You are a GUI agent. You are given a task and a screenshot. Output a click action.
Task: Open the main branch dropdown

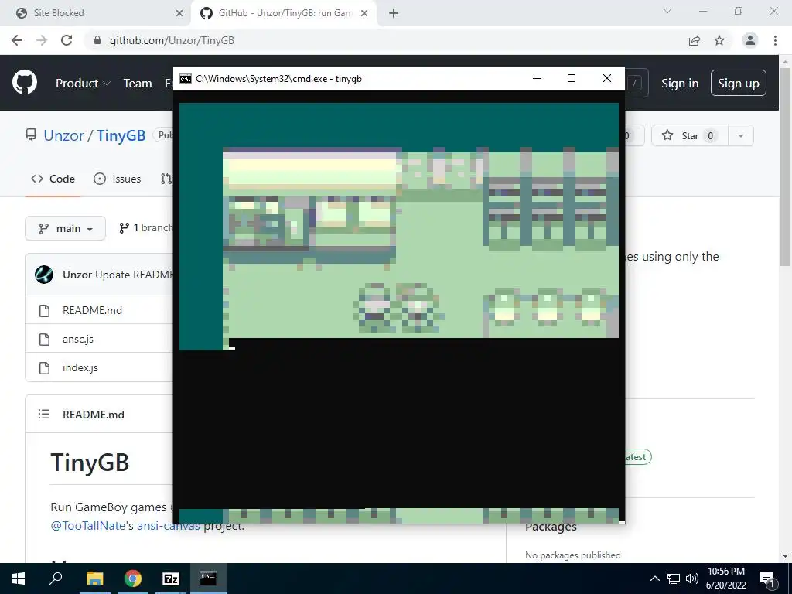coord(65,228)
